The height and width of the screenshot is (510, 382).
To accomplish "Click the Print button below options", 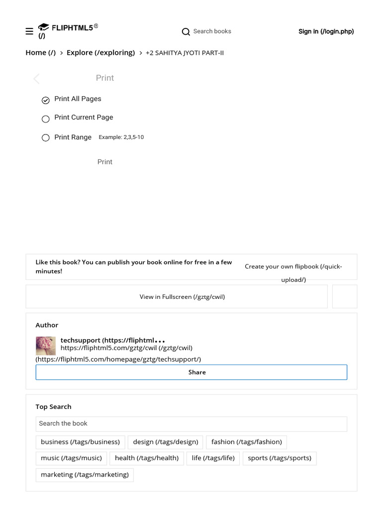I will click(105, 162).
